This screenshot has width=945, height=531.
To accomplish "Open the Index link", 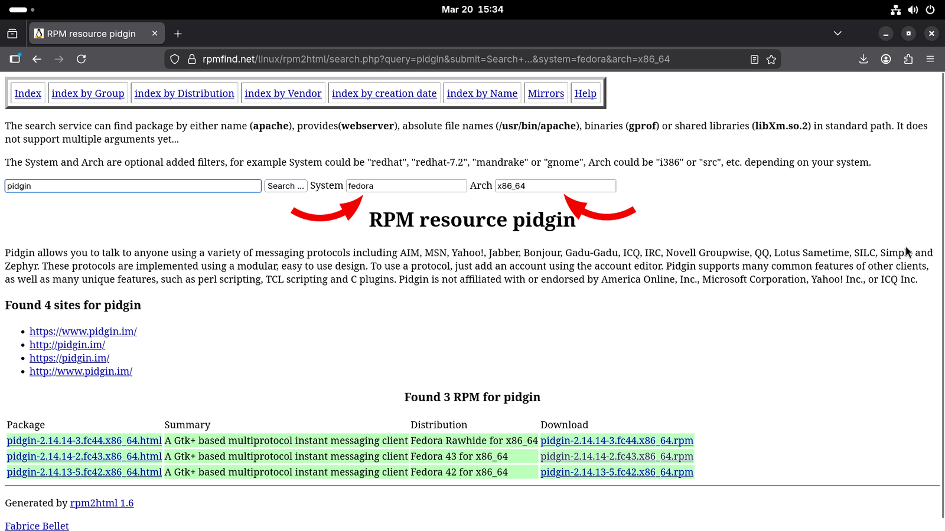I will coord(28,93).
